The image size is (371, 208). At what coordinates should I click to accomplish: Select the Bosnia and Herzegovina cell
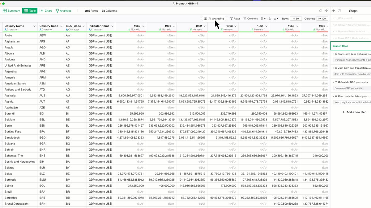20,161
